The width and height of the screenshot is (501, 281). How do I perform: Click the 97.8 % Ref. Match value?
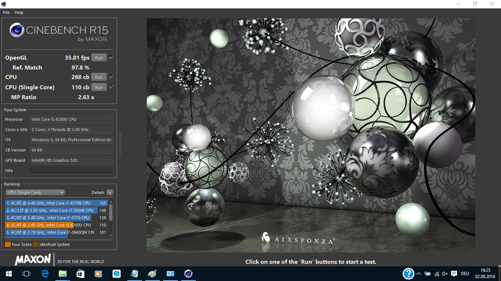tap(80, 68)
